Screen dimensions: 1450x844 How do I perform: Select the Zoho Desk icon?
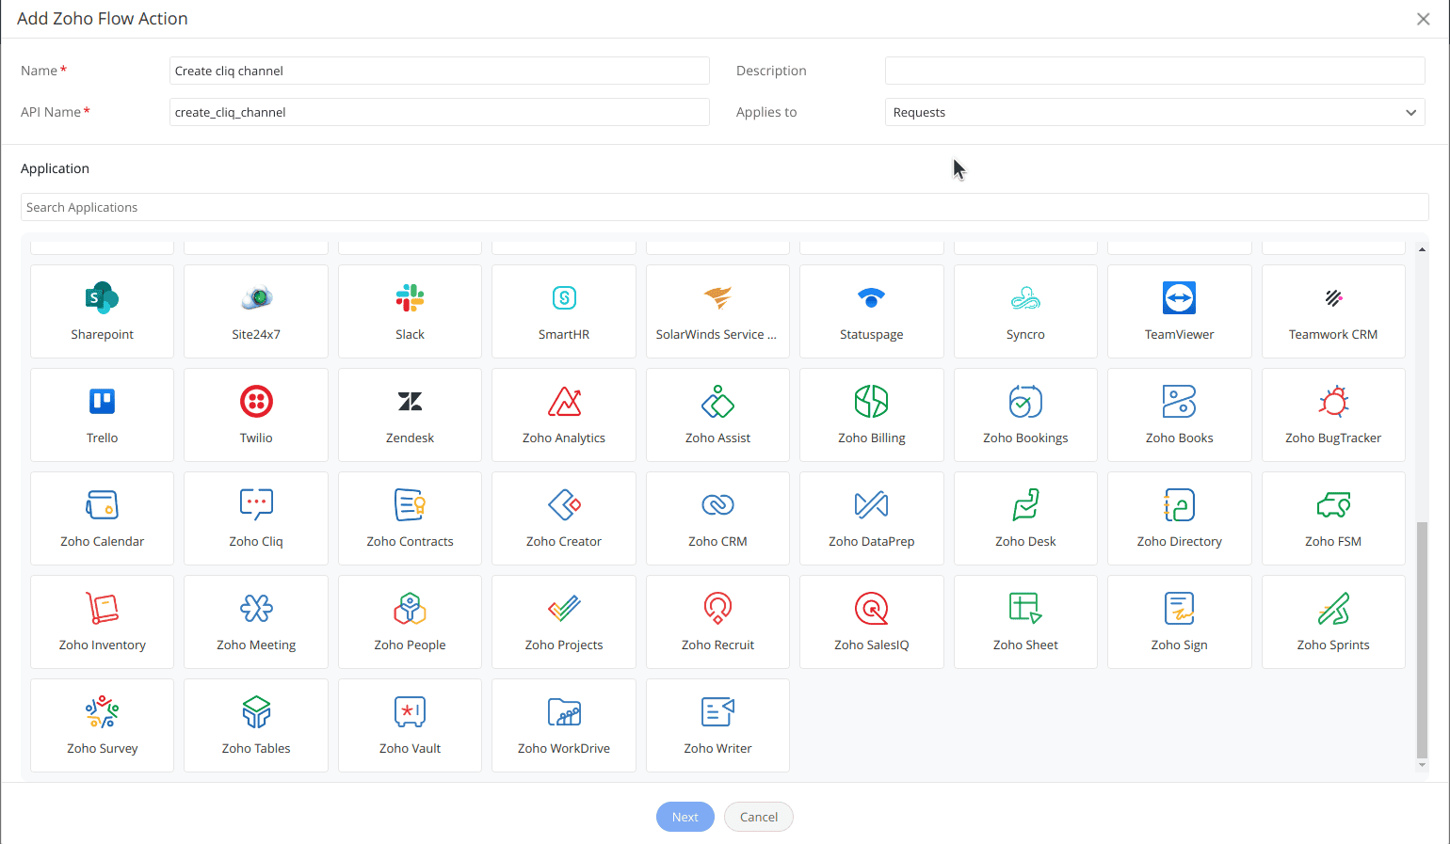[x=1025, y=518]
